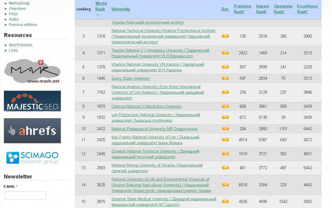The width and height of the screenshot is (332, 208).
Task: Open details icon for Pedagogical University Dragomanova
Action: click(x=225, y=128)
